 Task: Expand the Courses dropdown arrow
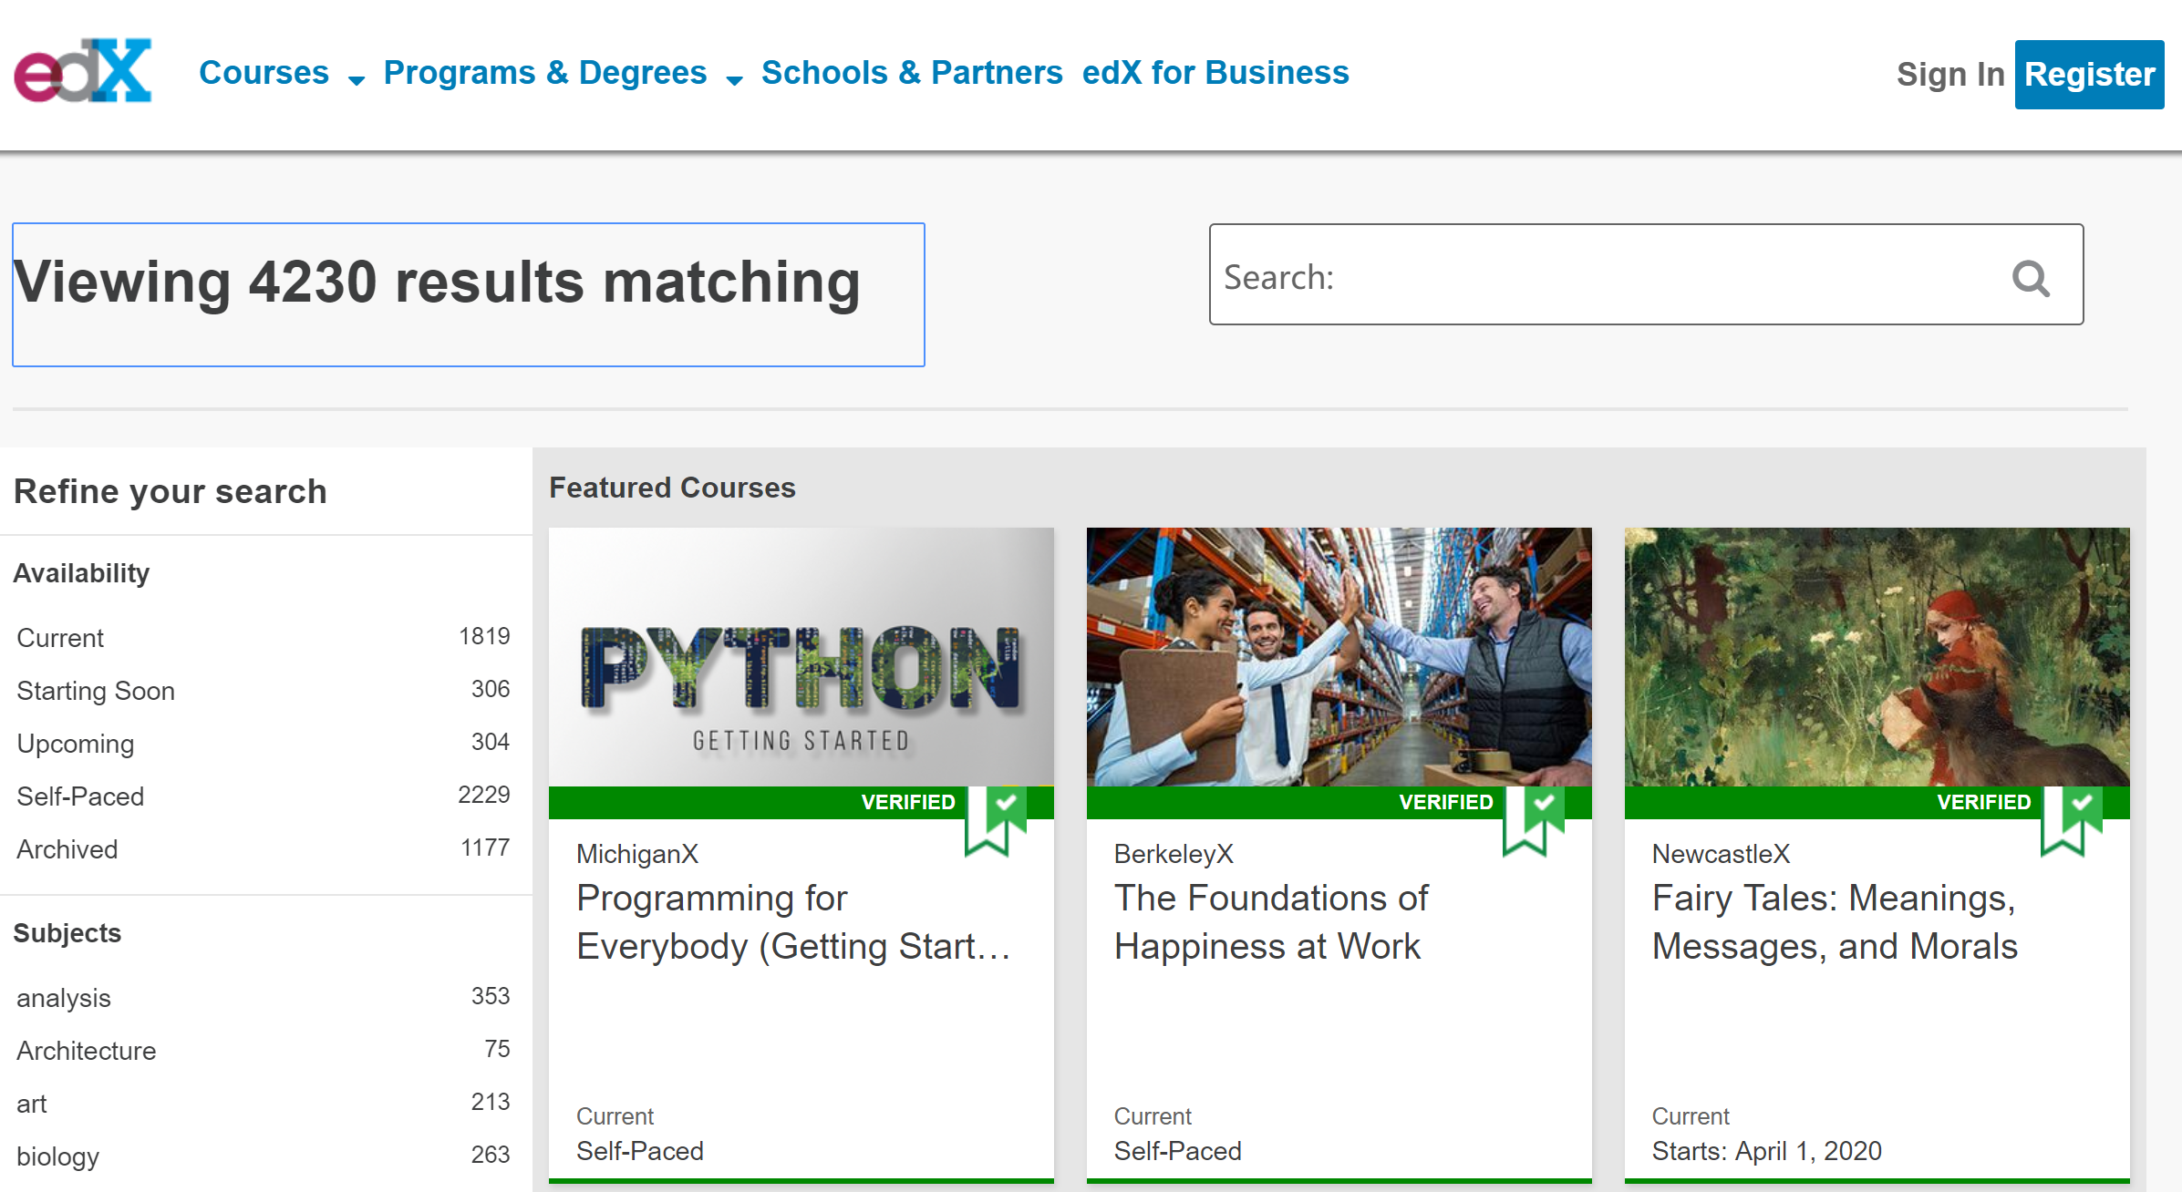click(x=357, y=80)
